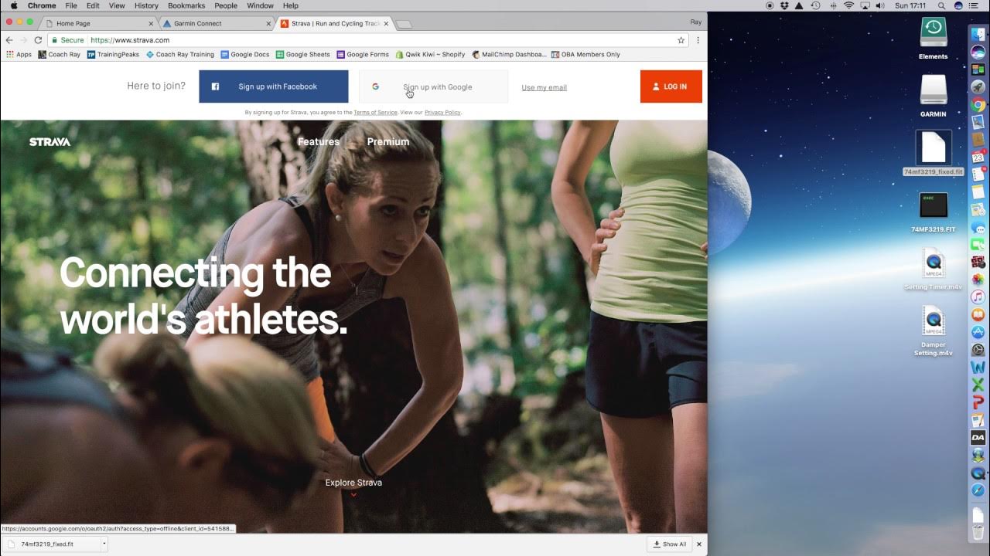
Task: Launch Microsoft Word from the Dock
Action: click(x=978, y=368)
